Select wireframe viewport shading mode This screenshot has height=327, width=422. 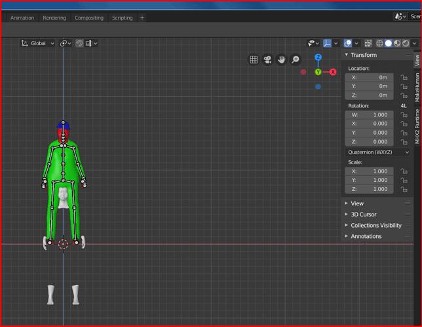pyautogui.click(x=379, y=43)
